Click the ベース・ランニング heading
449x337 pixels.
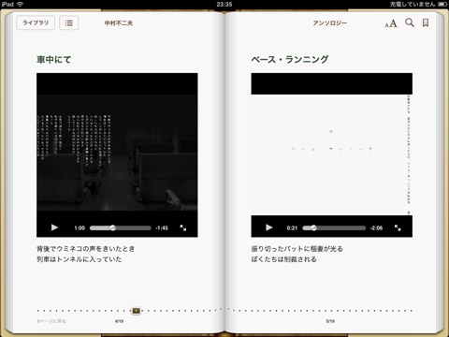click(x=290, y=59)
